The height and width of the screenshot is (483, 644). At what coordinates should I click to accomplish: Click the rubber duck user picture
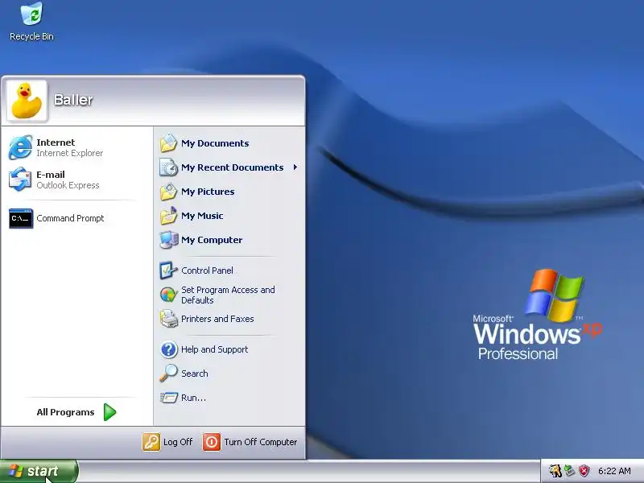pos(27,101)
